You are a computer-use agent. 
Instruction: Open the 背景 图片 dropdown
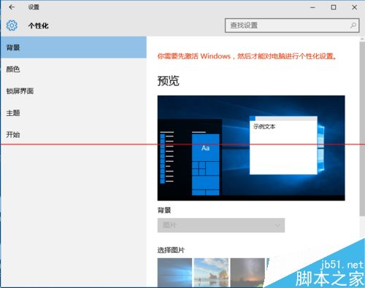221,225
